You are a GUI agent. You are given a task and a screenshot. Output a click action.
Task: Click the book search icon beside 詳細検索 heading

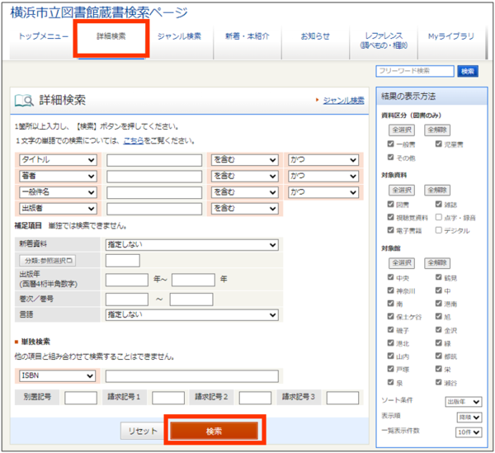(x=25, y=101)
